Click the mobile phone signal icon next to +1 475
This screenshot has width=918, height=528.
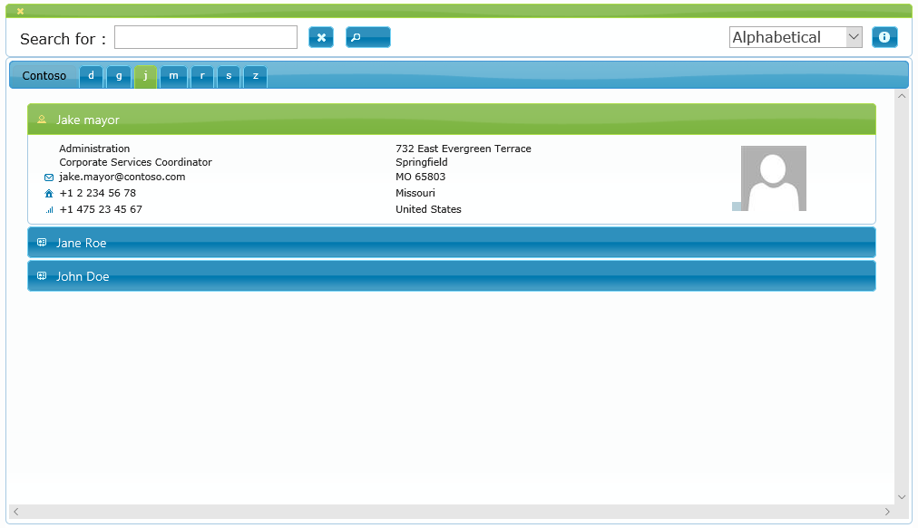tap(49, 208)
